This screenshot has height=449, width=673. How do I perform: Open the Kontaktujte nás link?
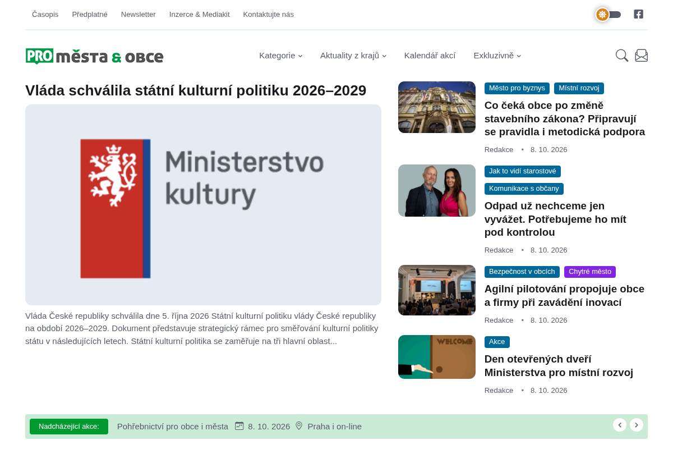268,15
